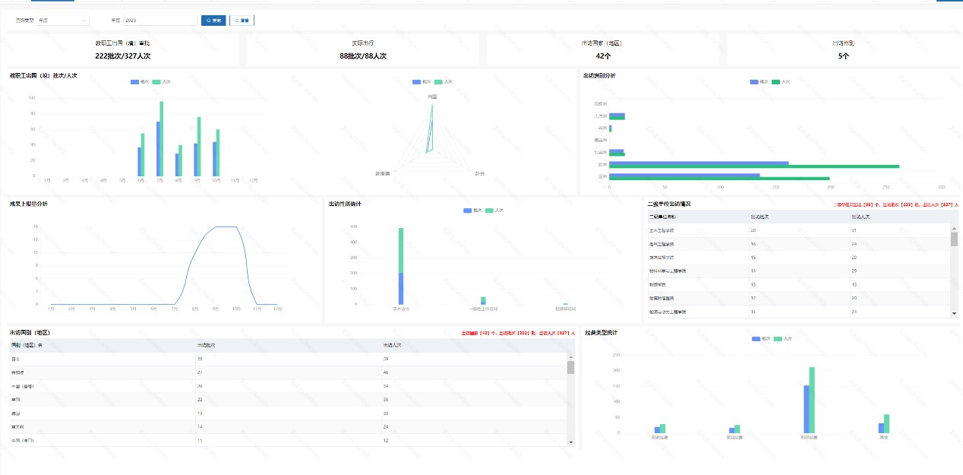Toggle 人次 legend in 教职工出国（境）批次/人次 chart
The image size is (963, 475).
point(161,81)
